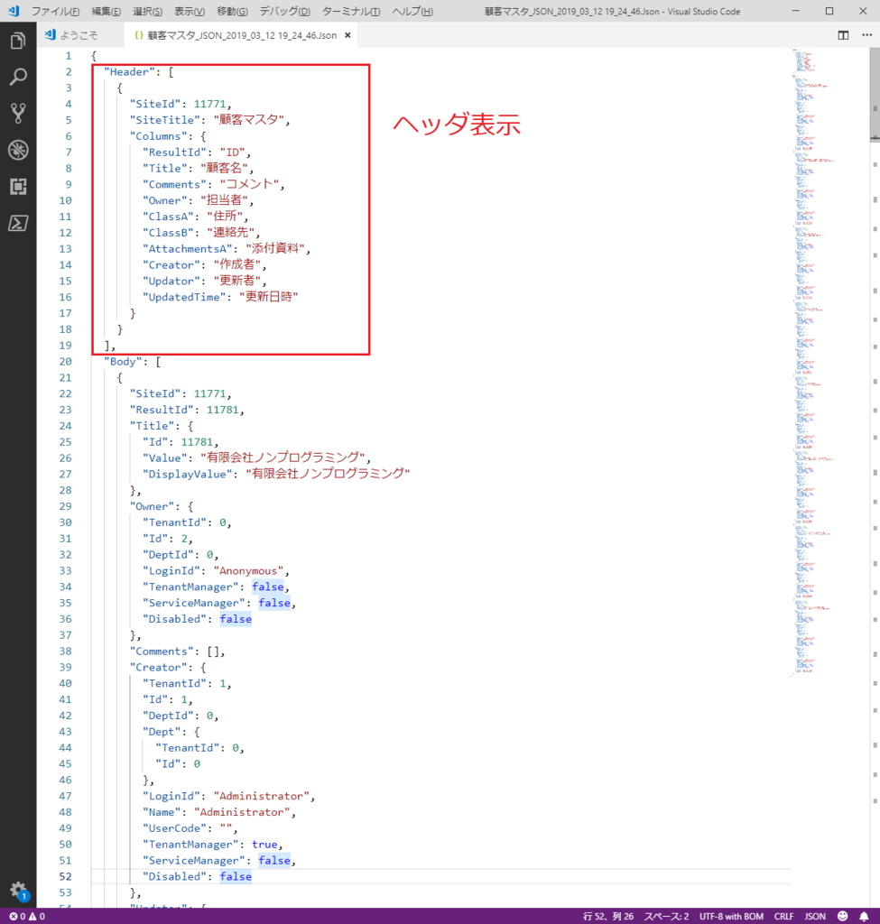Open the ターミナル(T) menu
The width and height of the screenshot is (880, 924).
(351, 11)
